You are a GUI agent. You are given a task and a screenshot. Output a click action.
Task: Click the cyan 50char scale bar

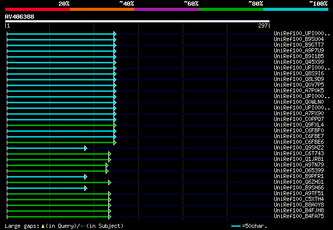point(236,226)
